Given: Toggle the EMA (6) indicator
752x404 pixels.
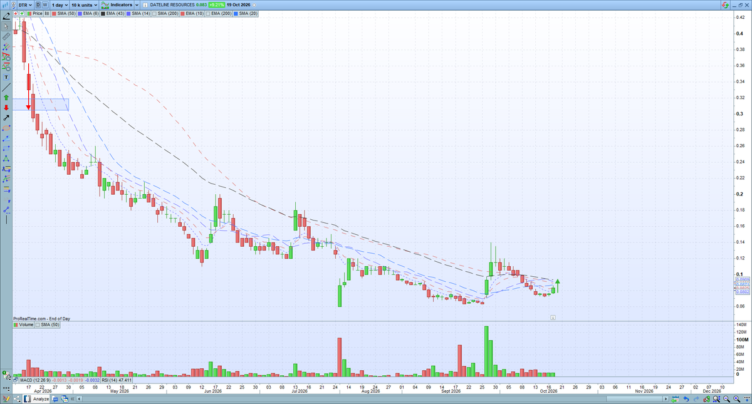Looking at the screenshot, I should [89, 14].
